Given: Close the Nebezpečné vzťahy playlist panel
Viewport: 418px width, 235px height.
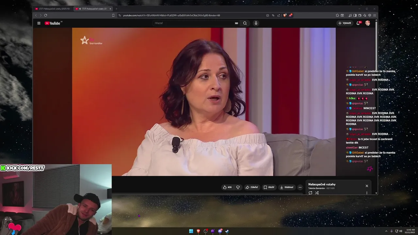Looking at the screenshot, I should (367, 186).
